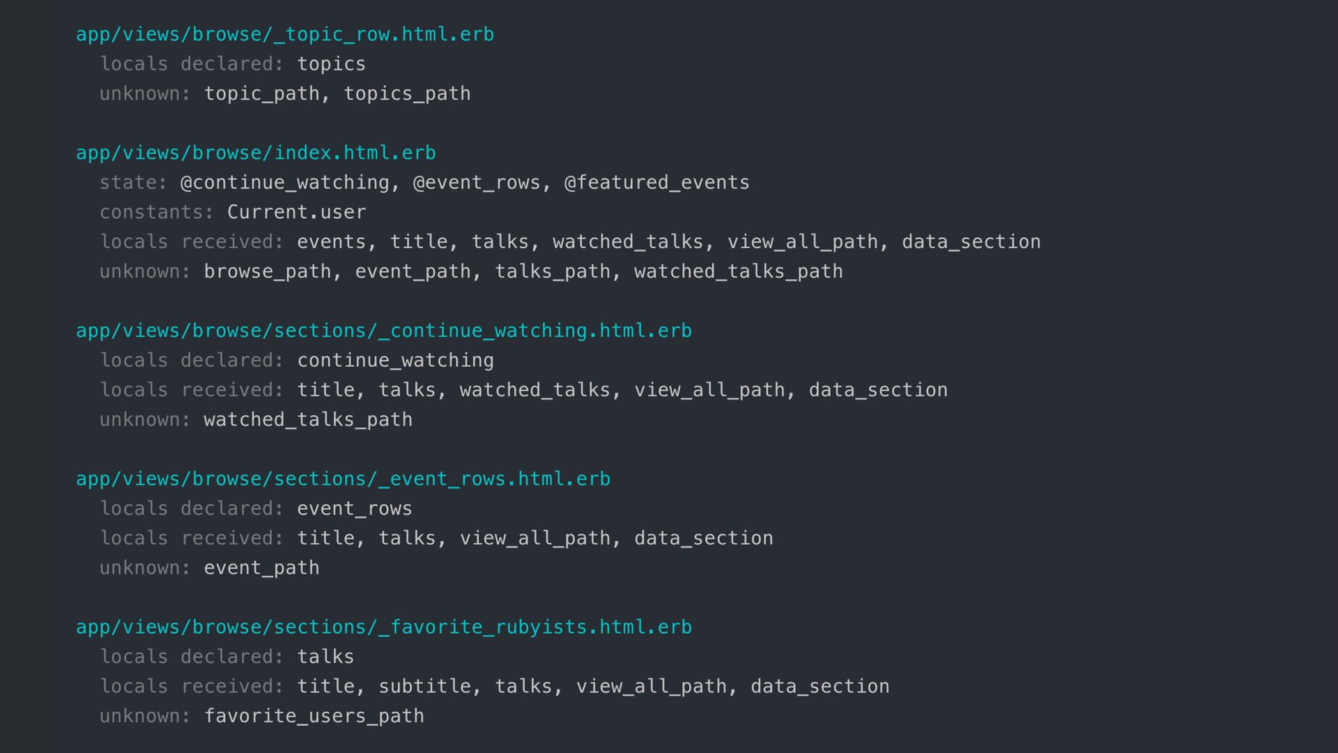Click the unknown 'browse_path' identifier

pos(267,271)
